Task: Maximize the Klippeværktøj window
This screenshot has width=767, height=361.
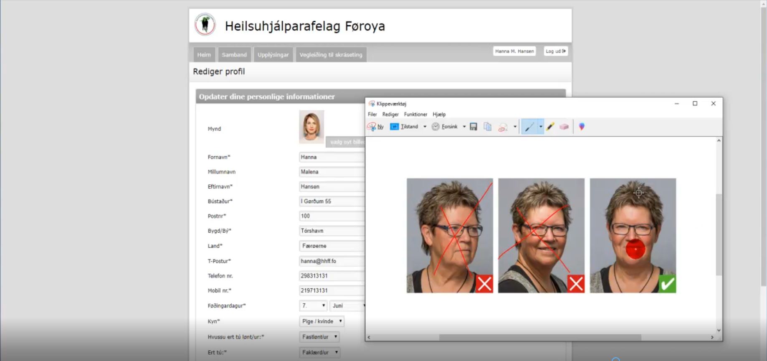Action: click(x=695, y=104)
